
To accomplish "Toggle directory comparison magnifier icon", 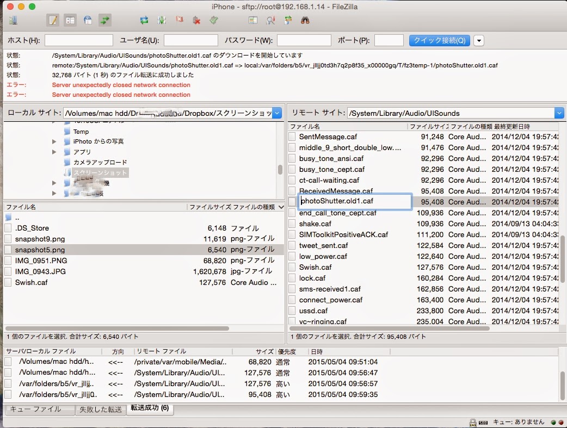I will 270,20.
